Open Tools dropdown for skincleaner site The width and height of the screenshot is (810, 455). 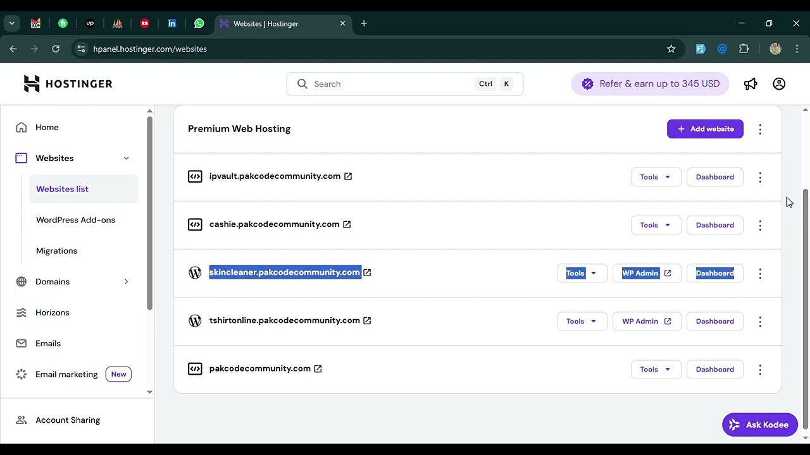pyautogui.click(x=582, y=273)
